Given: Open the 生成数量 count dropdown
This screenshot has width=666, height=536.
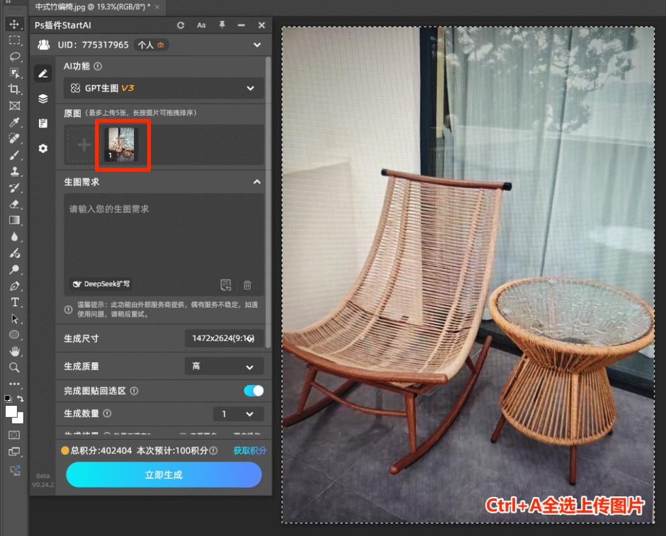Looking at the screenshot, I should [x=238, y=414].
